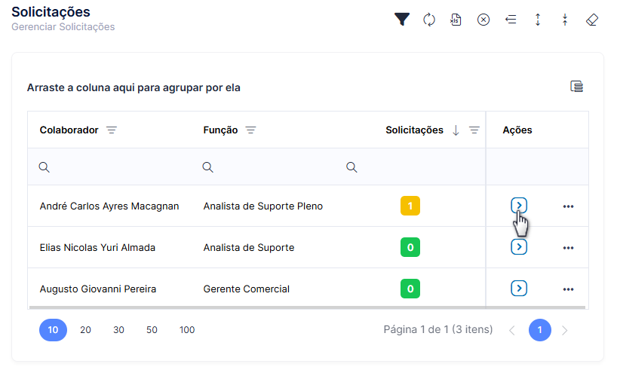Viewport: 617px width, 376px height.
Task: Open Função column filter menu
Action: coord(250,130)
